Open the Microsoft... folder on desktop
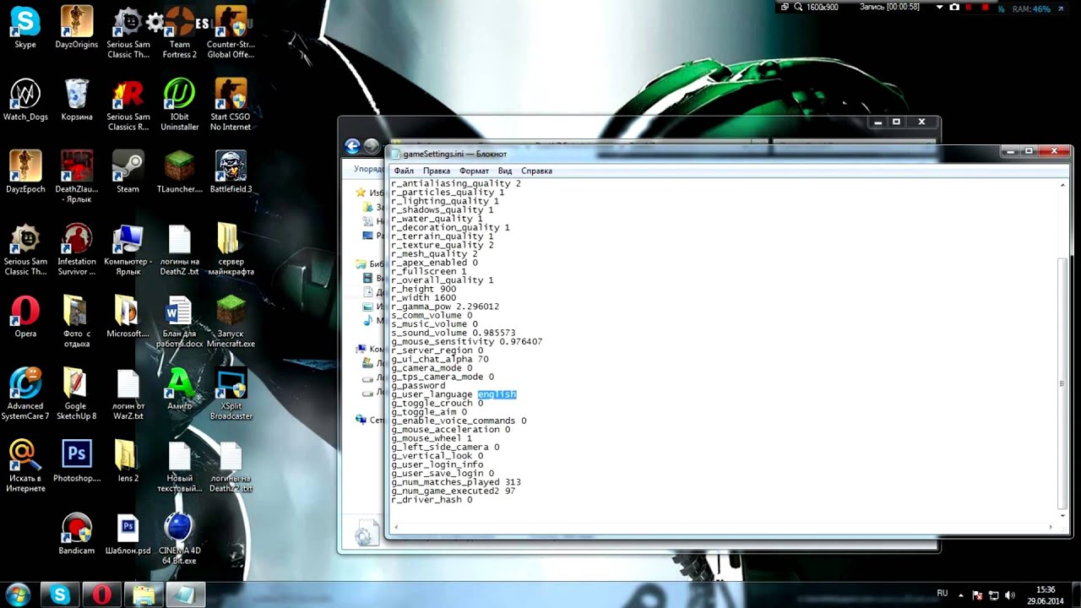 [x=128, y=317]
